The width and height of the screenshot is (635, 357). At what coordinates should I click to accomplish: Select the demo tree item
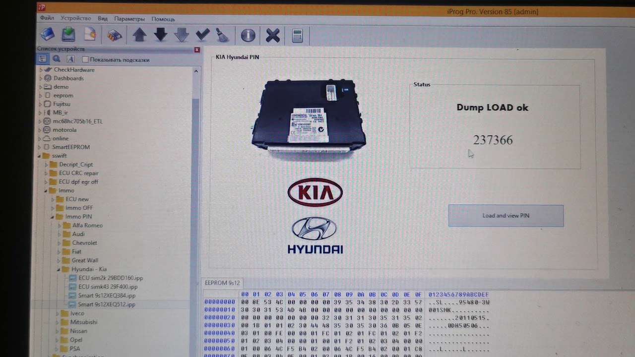[x=61, y=87]
